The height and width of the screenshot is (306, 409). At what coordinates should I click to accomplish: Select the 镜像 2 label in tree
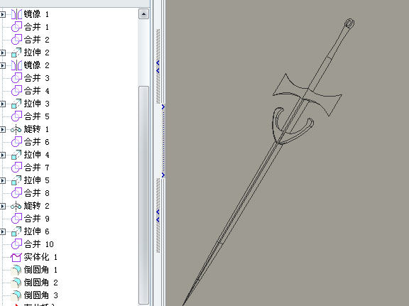(36, 65)
